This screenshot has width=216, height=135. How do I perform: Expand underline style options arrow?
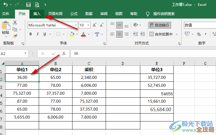coord(50,34)
